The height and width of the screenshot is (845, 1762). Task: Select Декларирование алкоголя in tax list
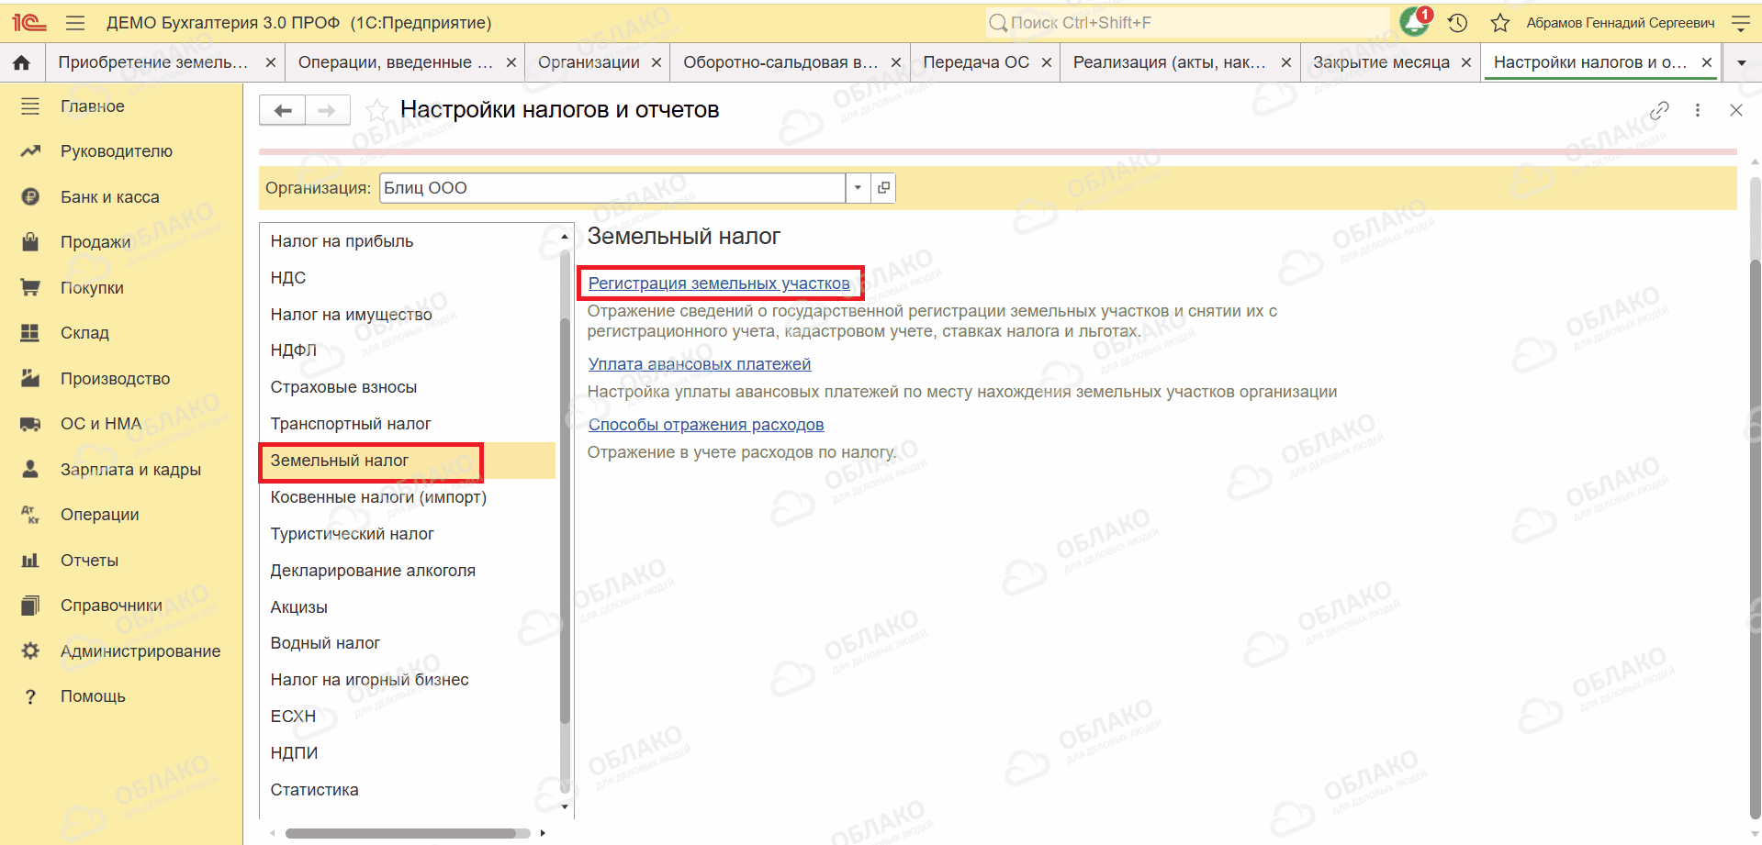click(x=409, y=571)
